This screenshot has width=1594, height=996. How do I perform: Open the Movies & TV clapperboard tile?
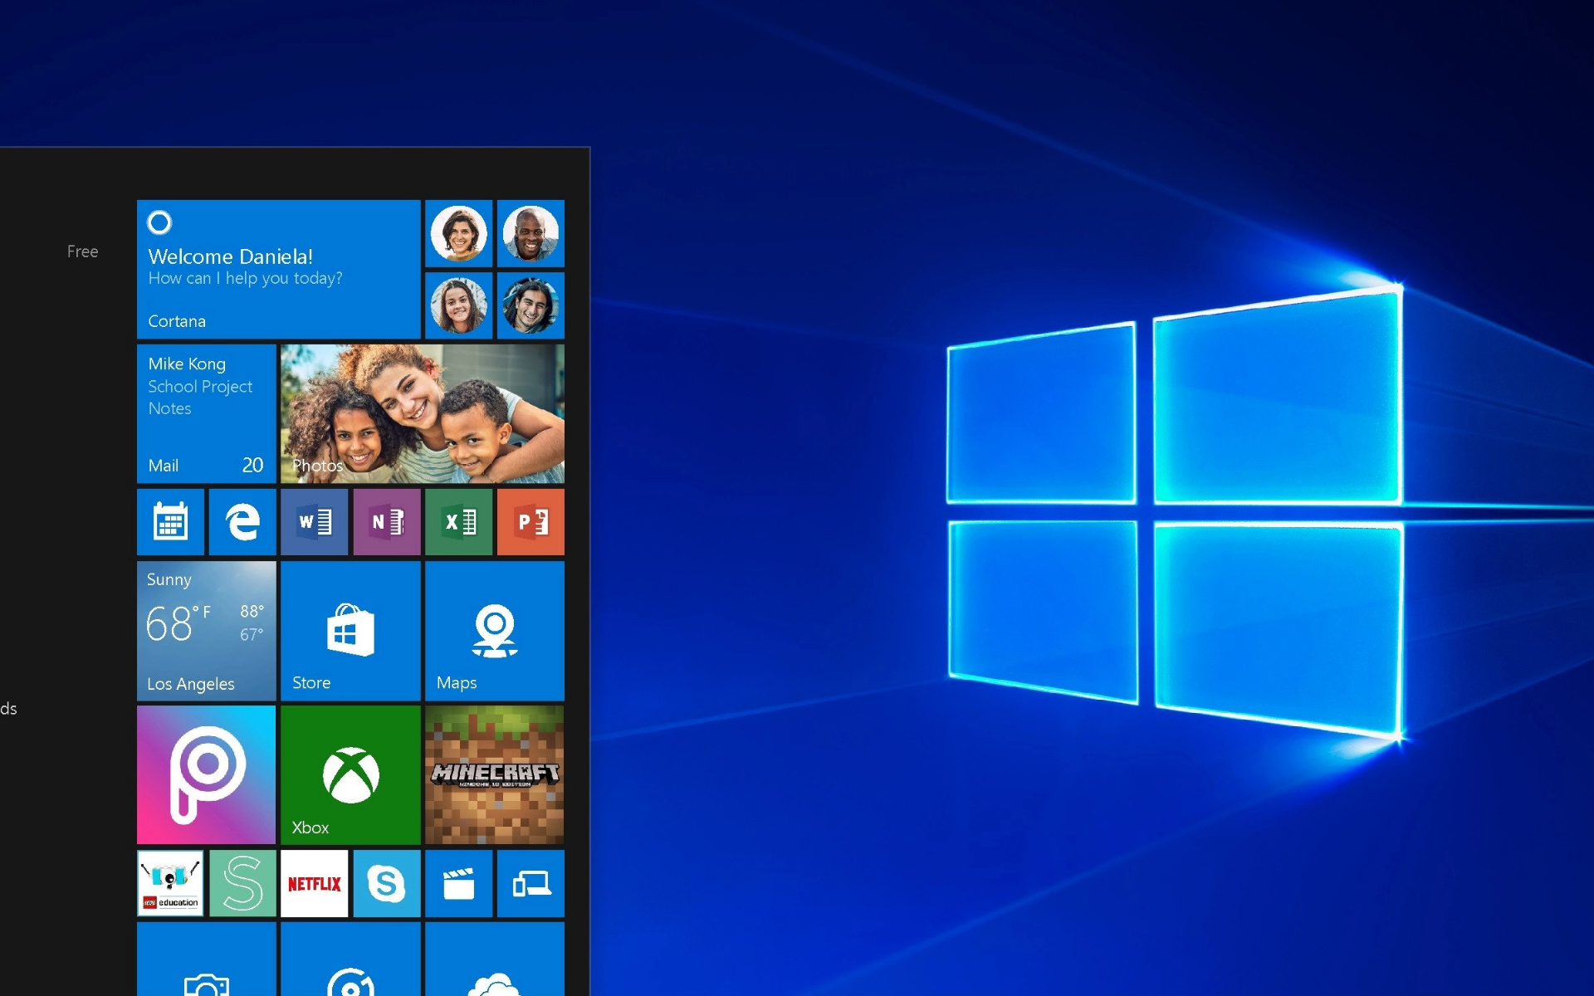459,883
